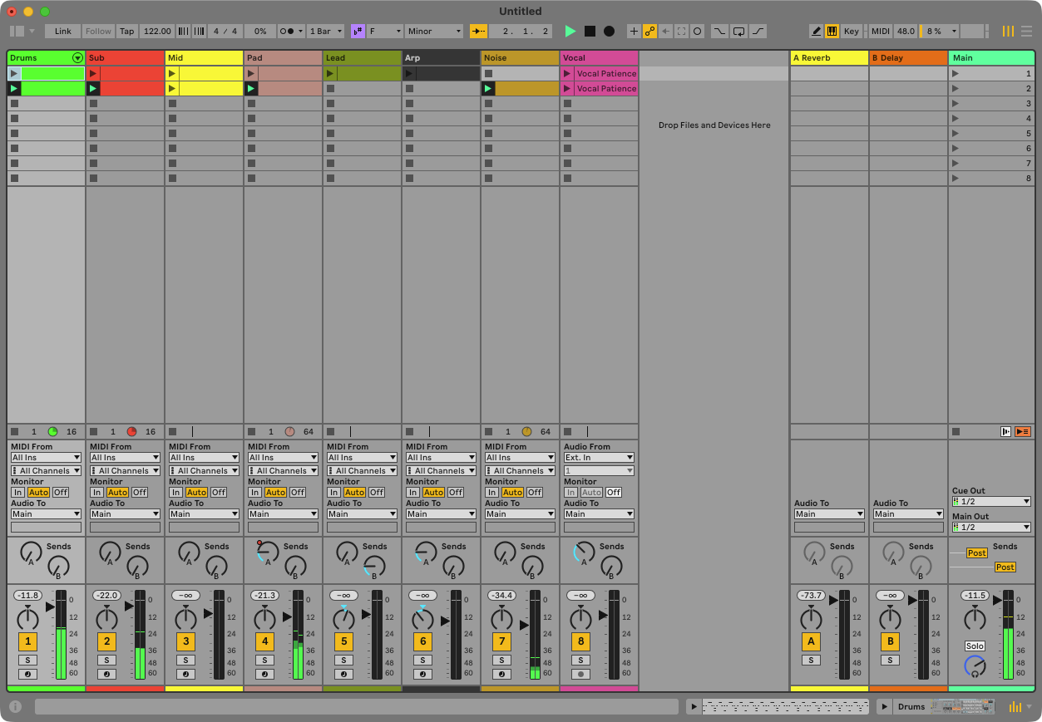Select the Pad track header
The height and width of the screenshot is (722, 1042).
tap(283, 58)
